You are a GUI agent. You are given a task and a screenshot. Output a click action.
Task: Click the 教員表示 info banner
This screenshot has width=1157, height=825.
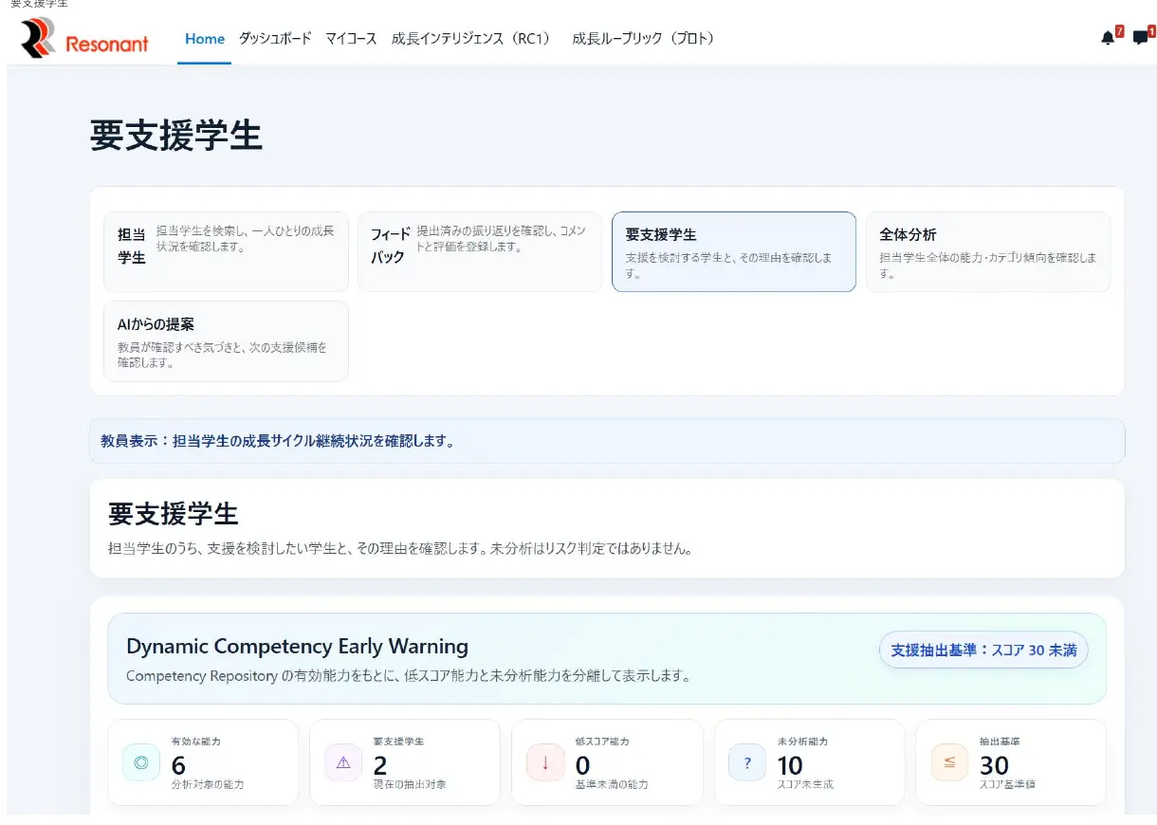coord(607,441)
